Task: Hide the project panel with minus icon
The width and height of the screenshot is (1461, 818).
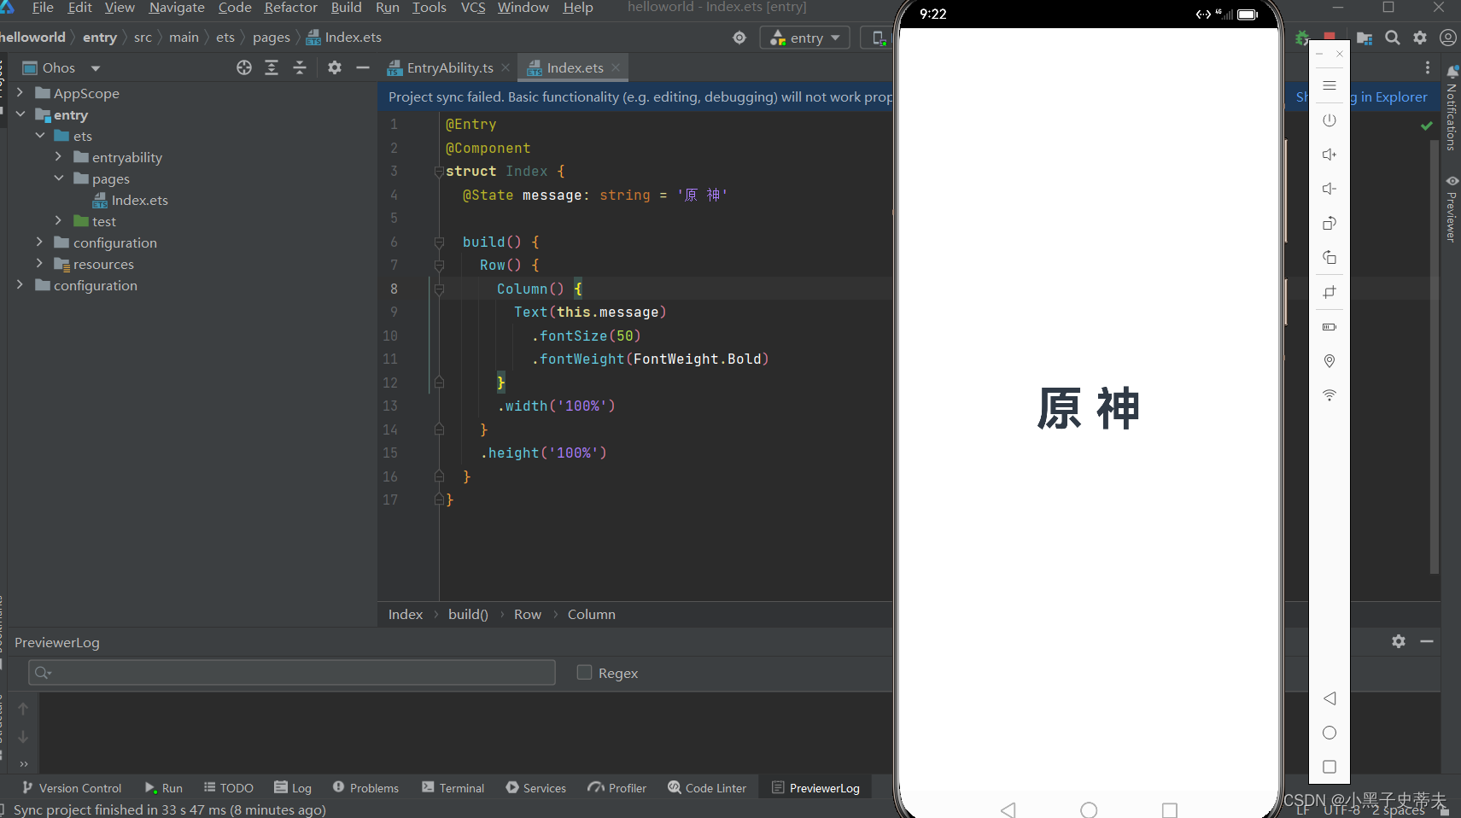Action: 363,67
